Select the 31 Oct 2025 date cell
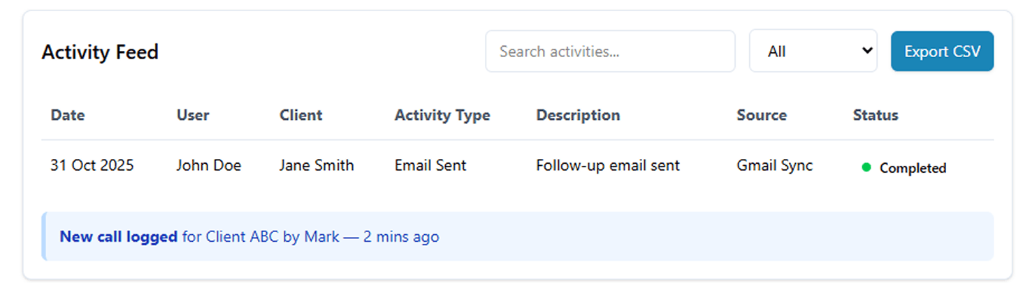1023x283 pixels. (92, 166)
